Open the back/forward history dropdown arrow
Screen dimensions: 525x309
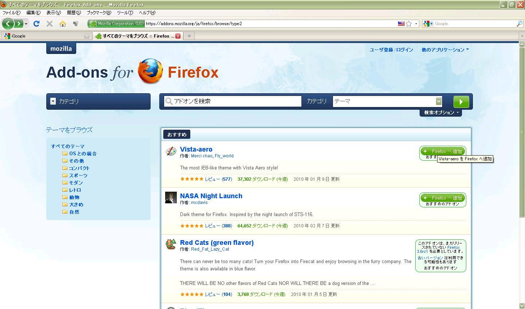[x=26, y=24]
